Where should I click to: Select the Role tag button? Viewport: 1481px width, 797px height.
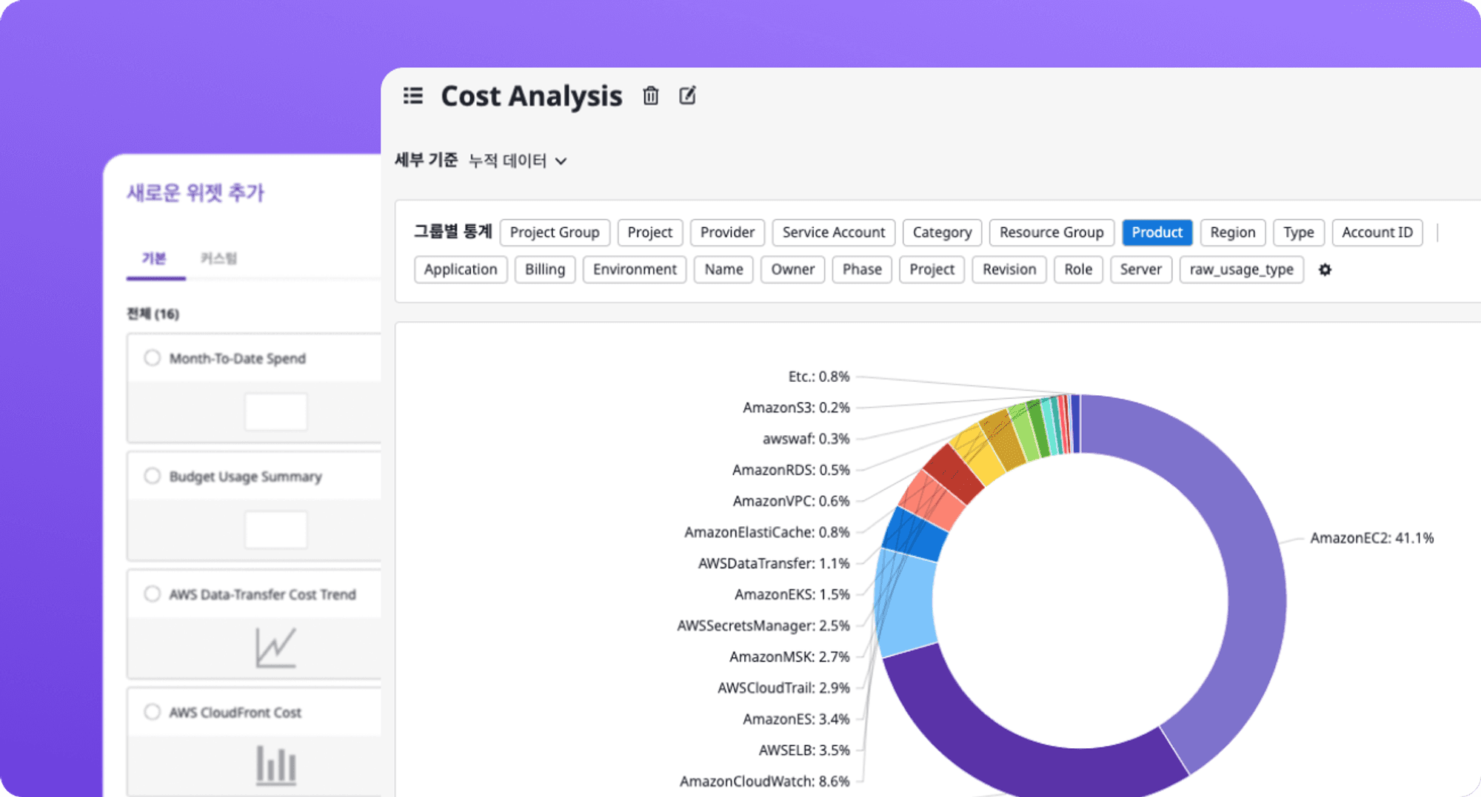pyautogui.click(x=1078, y=269)
